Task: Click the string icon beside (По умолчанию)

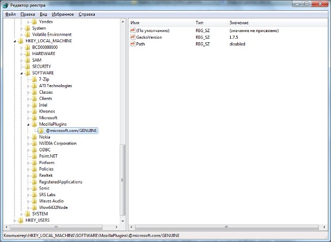Action: [132, 31]
